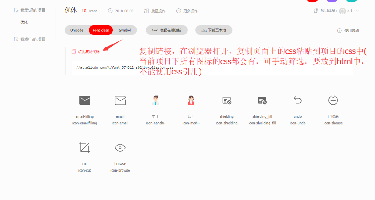Select the email-filling icon

84,100
